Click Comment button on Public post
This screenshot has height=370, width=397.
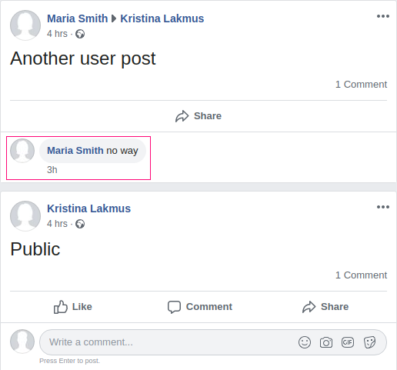[x=200, y=307]
